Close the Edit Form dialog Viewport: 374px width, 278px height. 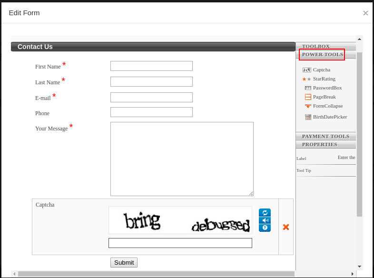(365, 13)
